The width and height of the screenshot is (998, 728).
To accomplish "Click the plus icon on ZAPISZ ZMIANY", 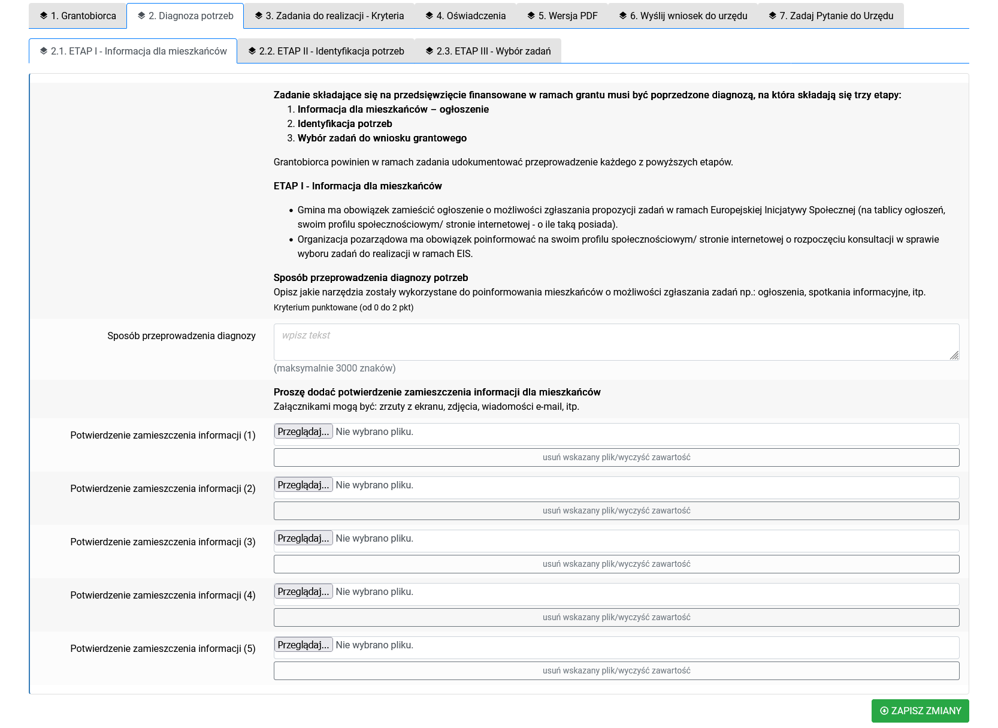I will click(884, 711).
